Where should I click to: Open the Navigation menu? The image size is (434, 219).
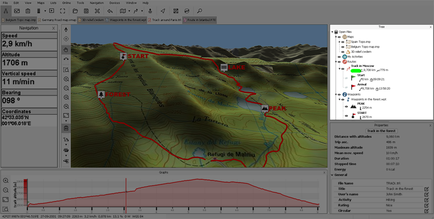click(x=97, y=3)
